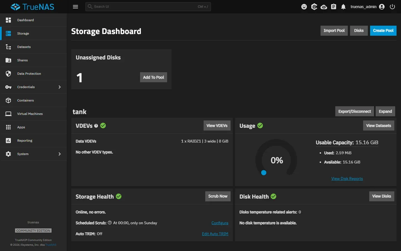The width and height of the screenshot is (401, 251).
Task: Click the Usage green status checkmark
Action: point(260,126)
